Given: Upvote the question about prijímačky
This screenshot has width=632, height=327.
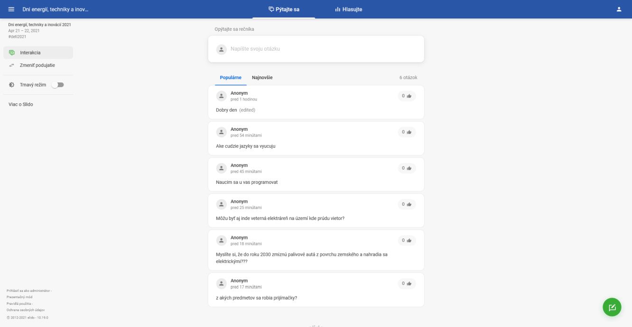Looking at the screenshot, I should tap(407, 283).
